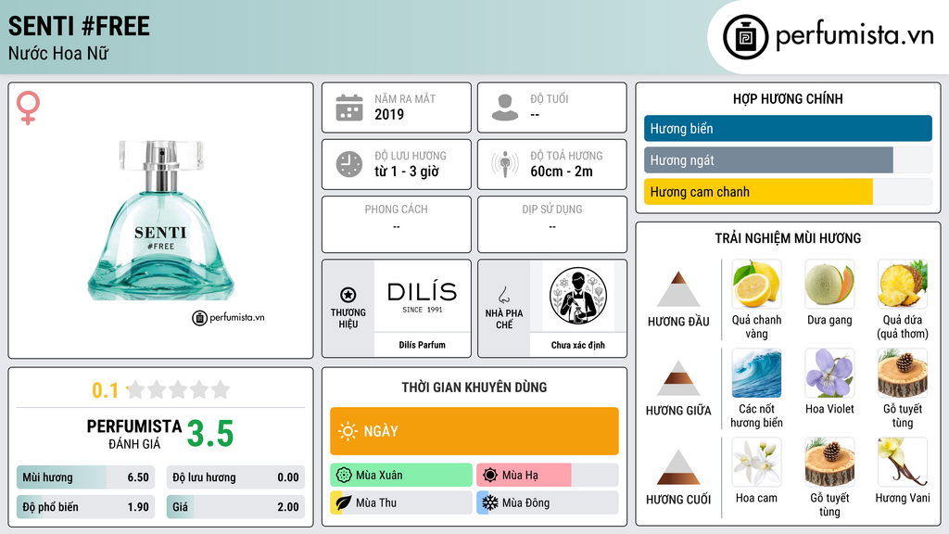The height and width of the screenshot is (534, 949).
Task: Click the nose icon above Nhà pha chế
Action: (503, 295)
